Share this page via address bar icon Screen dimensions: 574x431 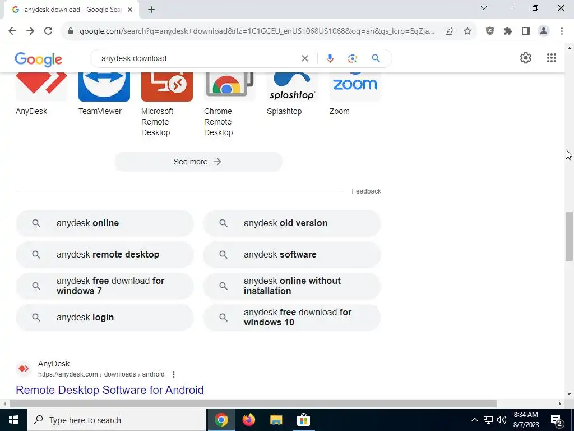pos(450,31)
